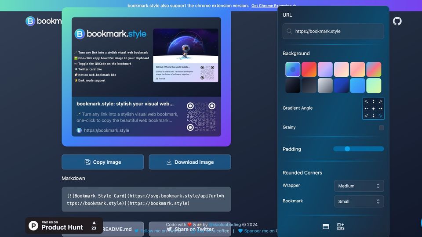Set gradient angle to upward arrow
This screenshot has height=237, width=422.
click(x=373, y=102)
